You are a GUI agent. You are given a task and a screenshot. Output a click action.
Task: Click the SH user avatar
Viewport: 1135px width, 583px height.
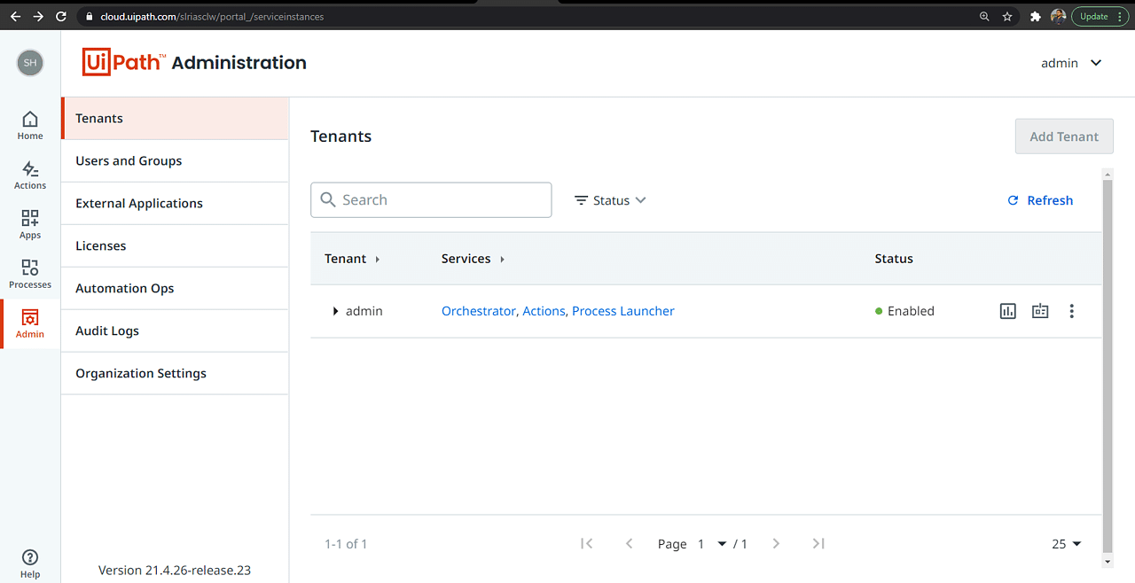[30, 63]
